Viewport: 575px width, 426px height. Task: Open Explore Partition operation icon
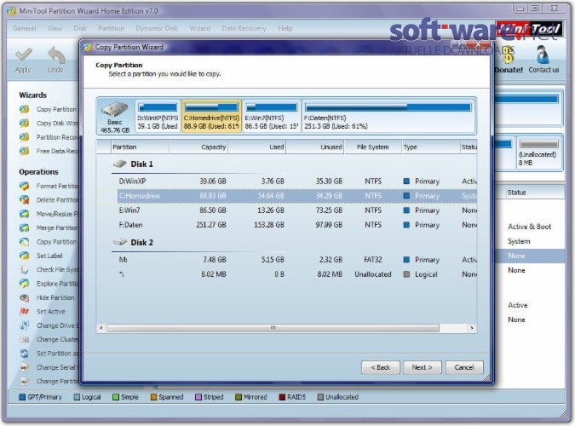[x=24, y=284]
